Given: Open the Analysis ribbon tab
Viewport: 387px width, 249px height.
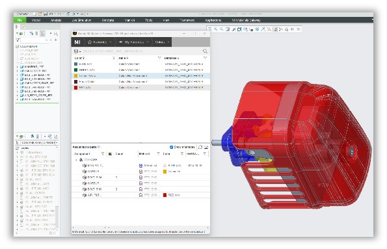Looking at the screenshot, I should [56, 20].
